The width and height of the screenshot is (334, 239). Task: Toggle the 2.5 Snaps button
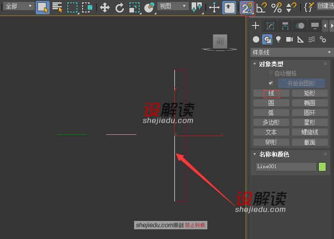tap(247, 8)
